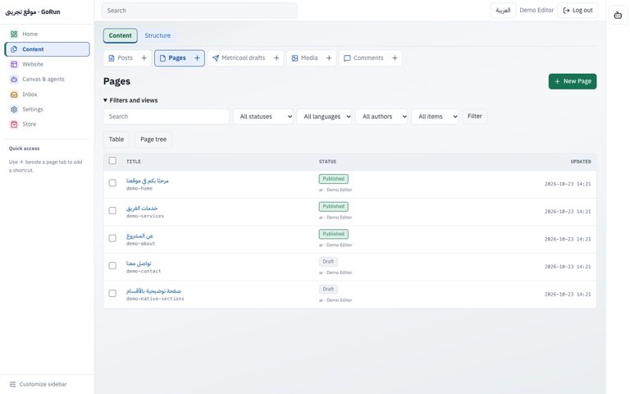
Task: Click the New Page button
Action: coord(573,81)
